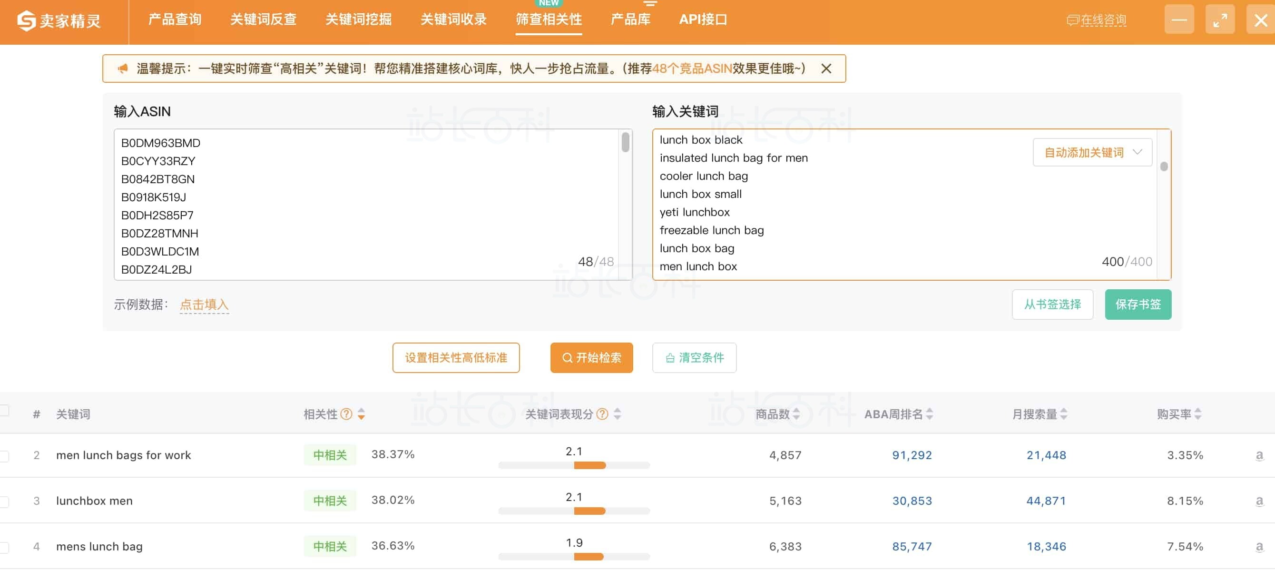The width and height of the screenshot is (1275, 570).
Task: Click the ASIN list scrollbar
Action: 626,142
